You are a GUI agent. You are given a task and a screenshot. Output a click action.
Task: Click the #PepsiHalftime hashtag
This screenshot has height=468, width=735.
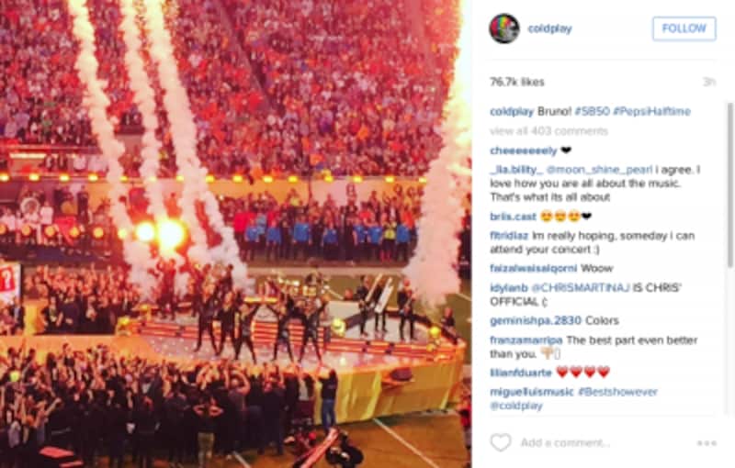[651, 111]
